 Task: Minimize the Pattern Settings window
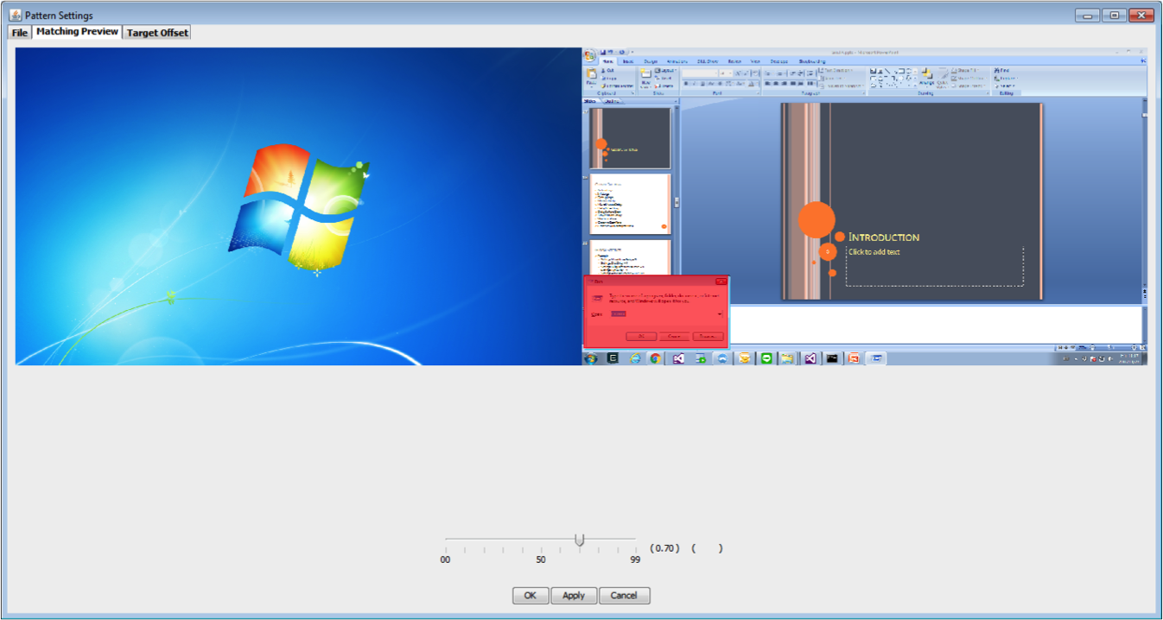tap(1087, 15)
